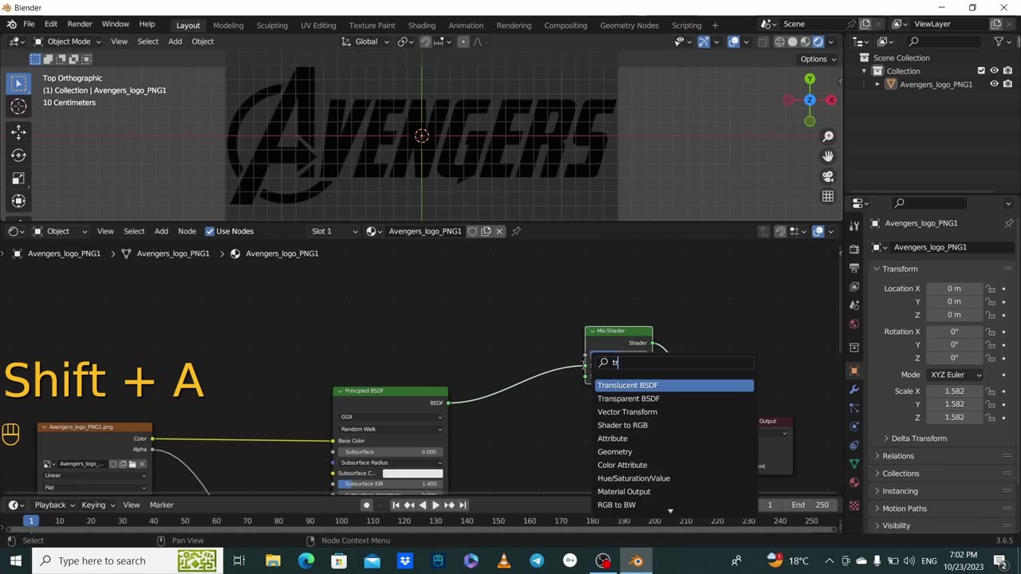Choose Shader to RGB search result

674,425
